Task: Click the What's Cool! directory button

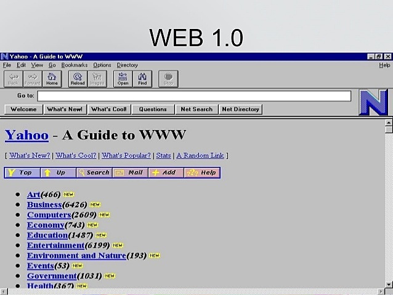Action: pyautogui.click(x=109, y=109)
